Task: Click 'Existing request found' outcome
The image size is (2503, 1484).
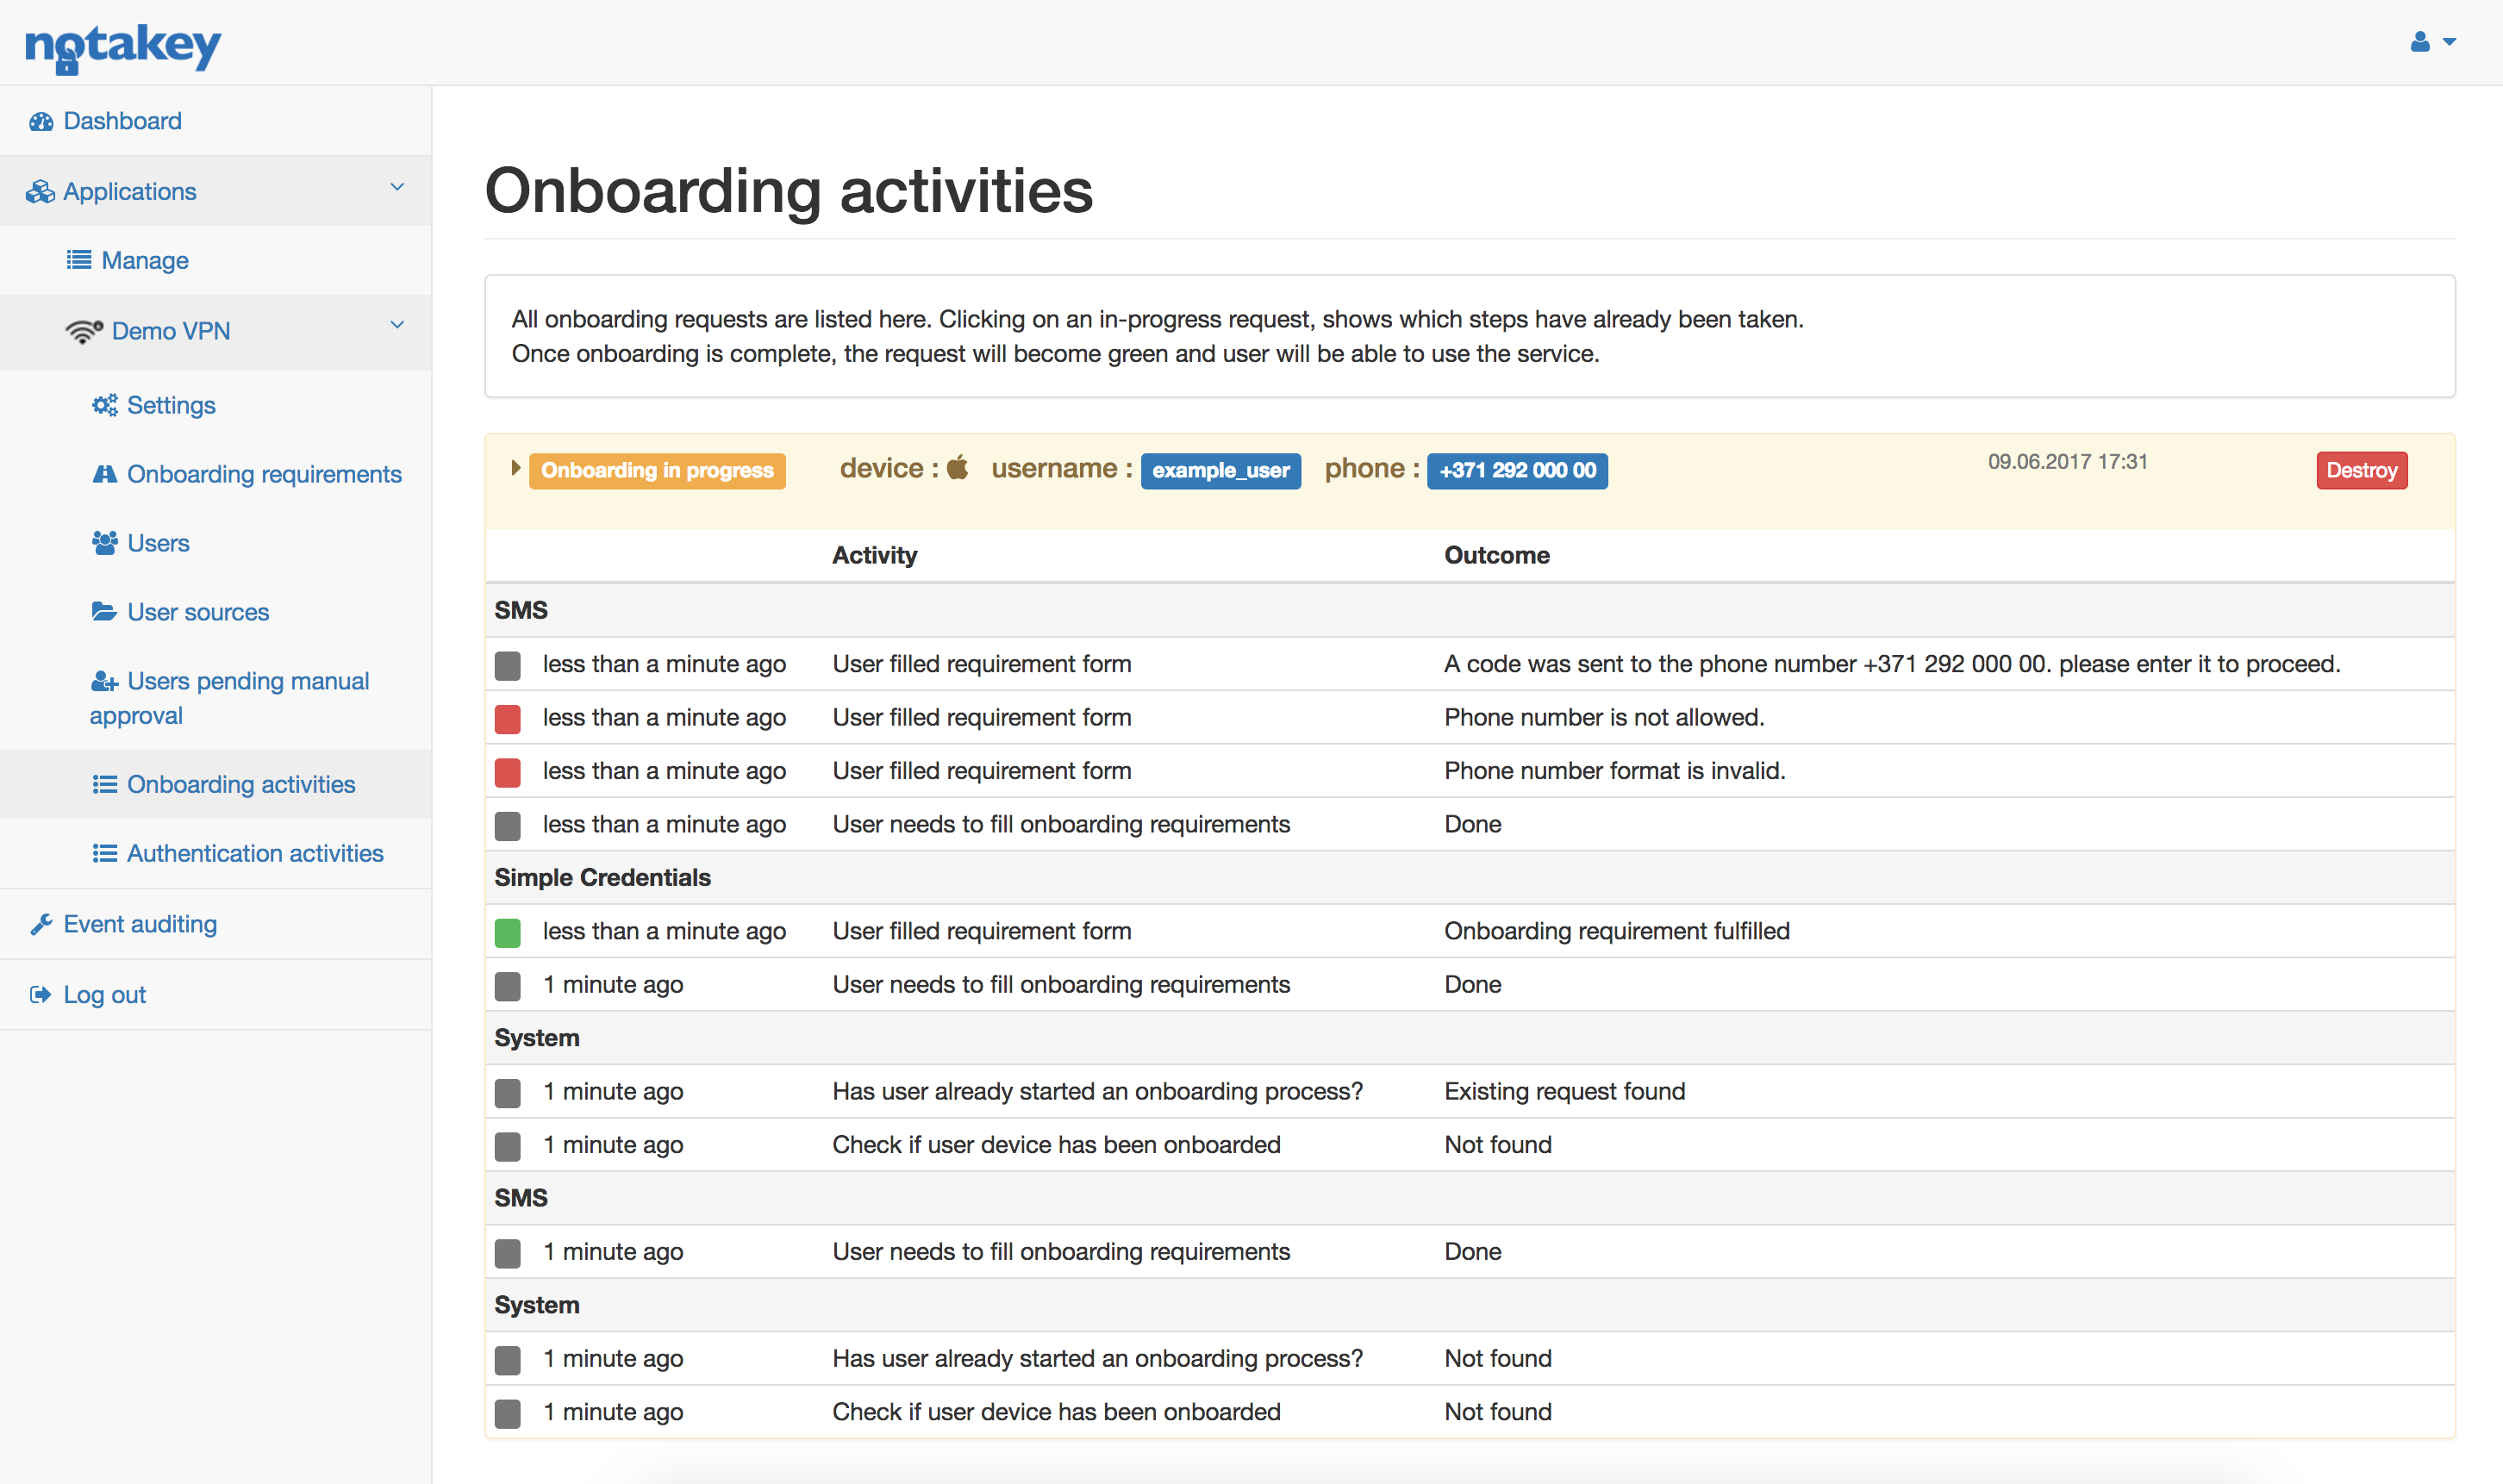Action: click(x=1565, y=1091)
